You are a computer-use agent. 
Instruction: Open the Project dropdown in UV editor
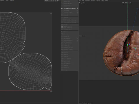click(48, 1)
